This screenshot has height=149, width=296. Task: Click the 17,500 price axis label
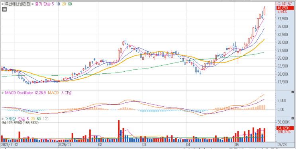282,82
